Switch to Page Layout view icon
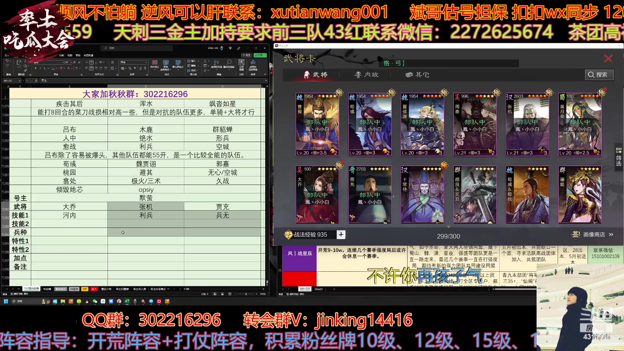Image resolution: width=624 pixels, height=351 pixels. 222,294
